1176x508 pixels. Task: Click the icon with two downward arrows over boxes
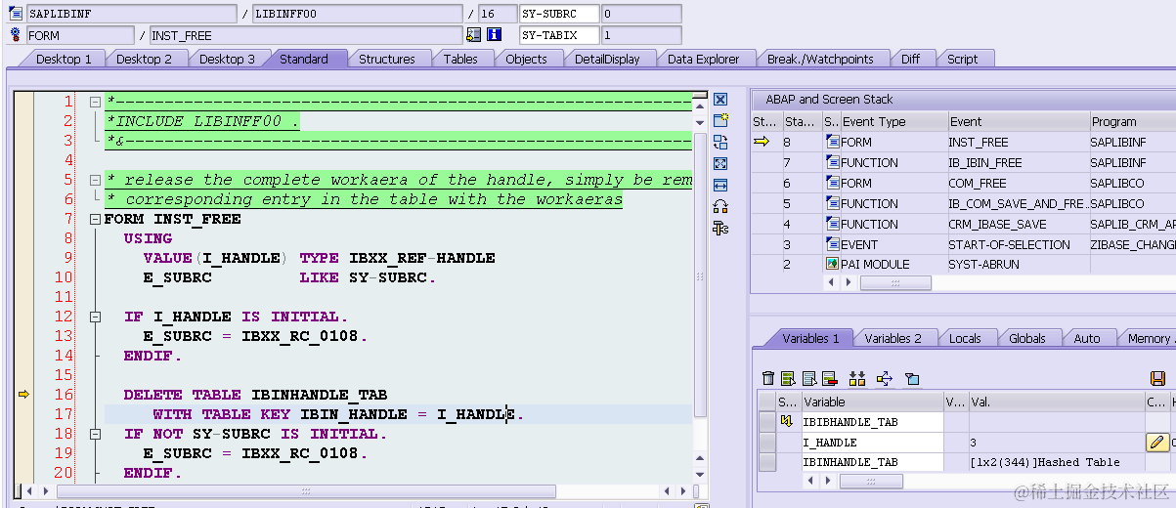(857, 378)
